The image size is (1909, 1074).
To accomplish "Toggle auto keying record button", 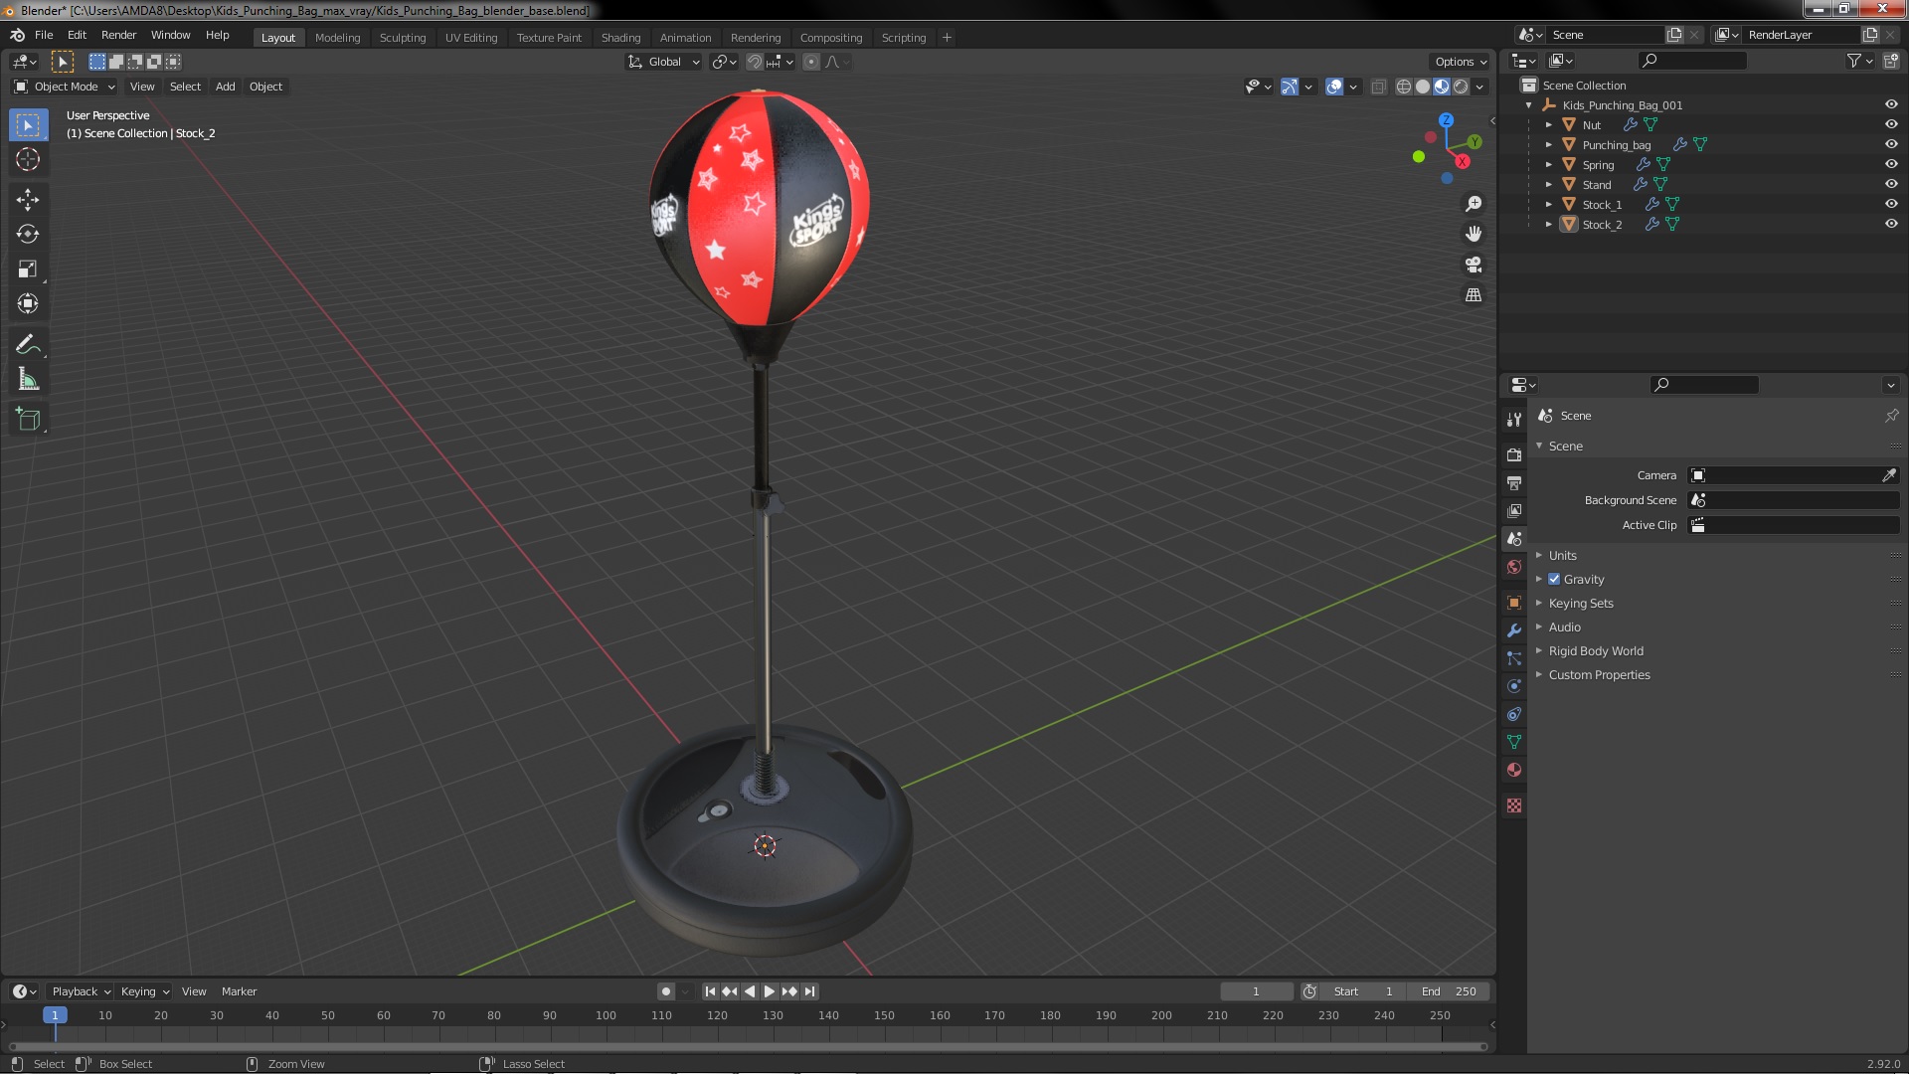I will [665, 991].
